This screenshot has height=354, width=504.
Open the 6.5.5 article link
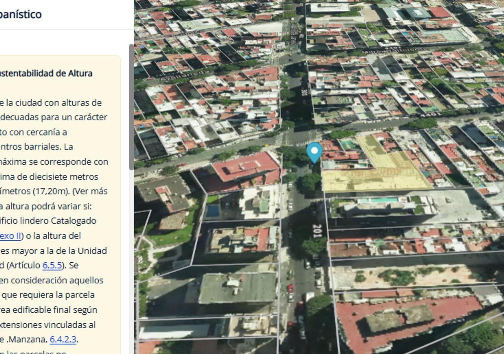pos(52,265)
